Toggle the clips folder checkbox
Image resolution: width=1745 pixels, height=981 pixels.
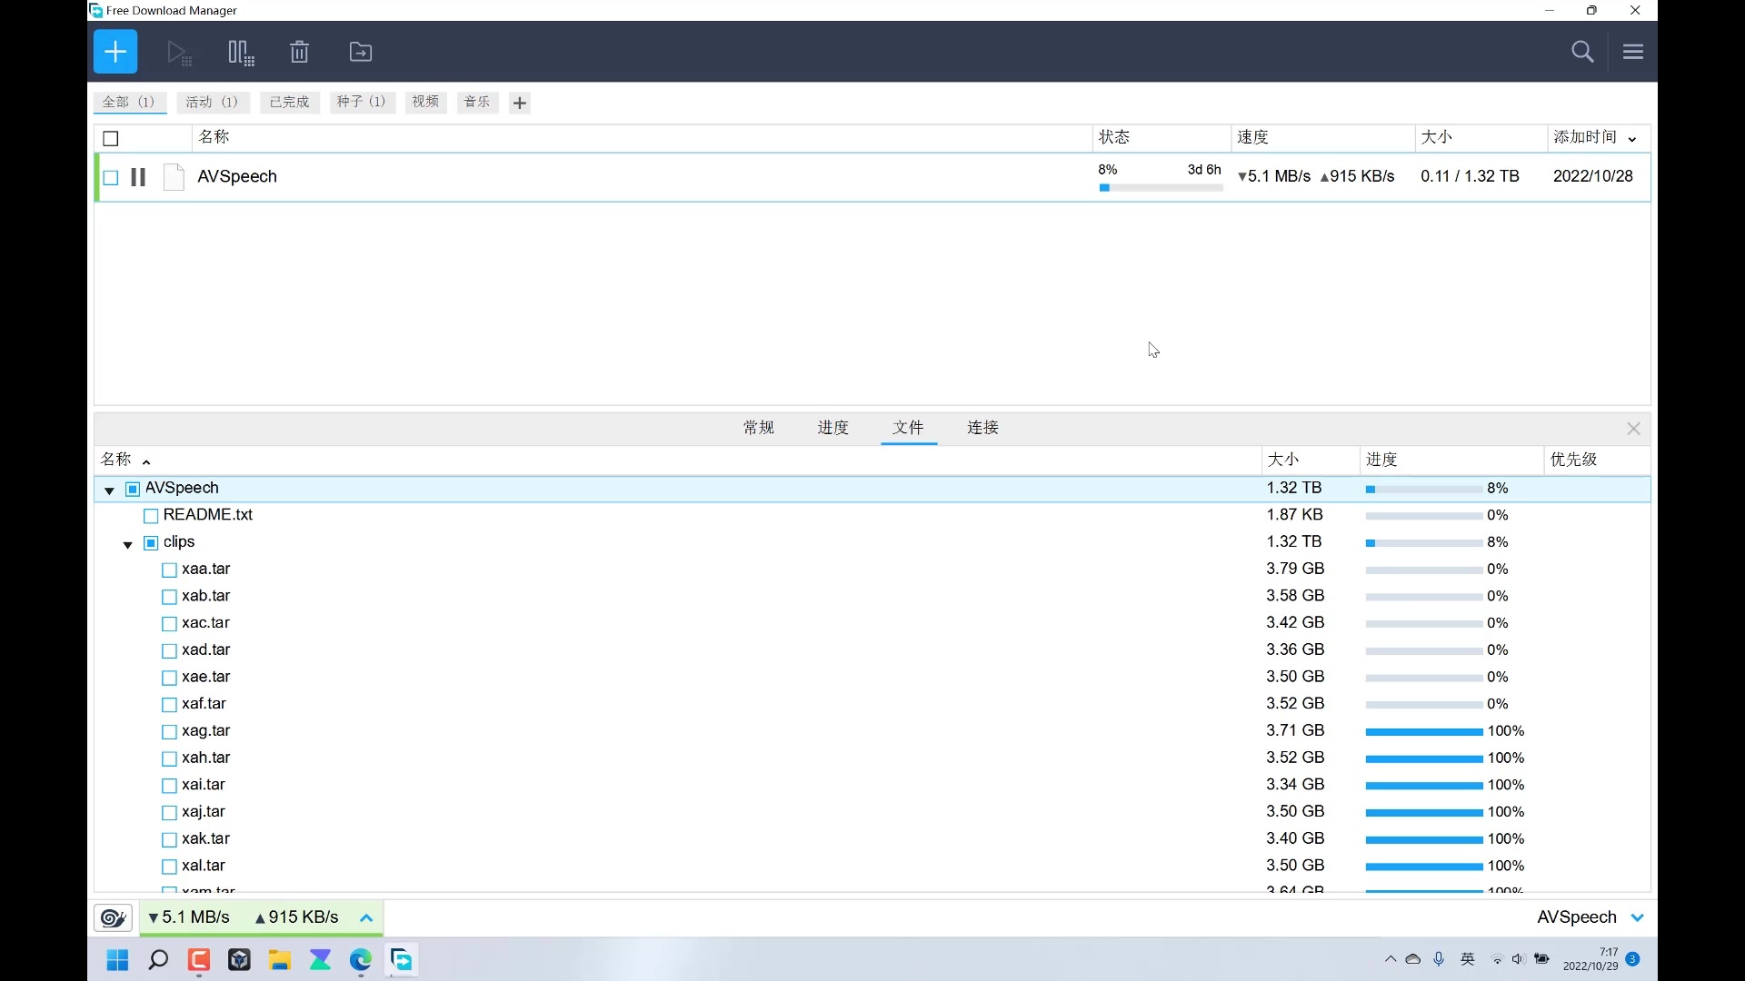pyautogui.click(x=151, y=543)
